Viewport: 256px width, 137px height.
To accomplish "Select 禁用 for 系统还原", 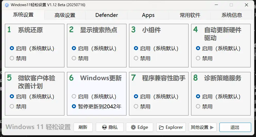I will (x=18, y=58).
